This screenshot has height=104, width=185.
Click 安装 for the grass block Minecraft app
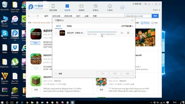pyautogui.click(x=36, y=90)
